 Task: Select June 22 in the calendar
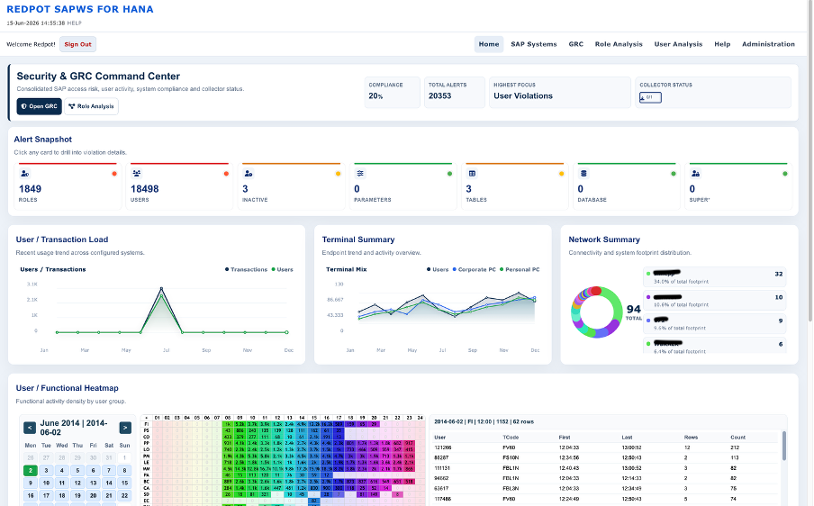click(x=124, y=495)
